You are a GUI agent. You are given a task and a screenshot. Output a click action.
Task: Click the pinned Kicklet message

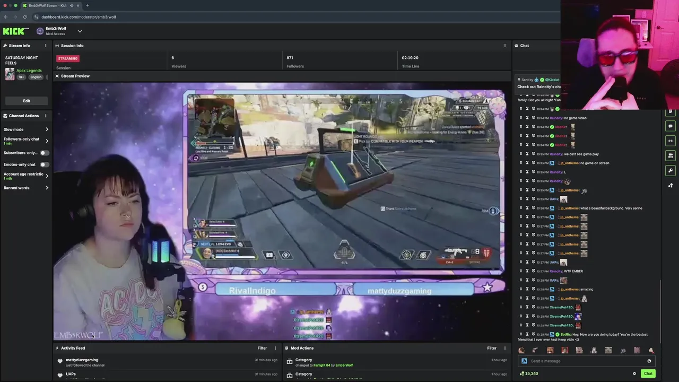tap(539, 83)
